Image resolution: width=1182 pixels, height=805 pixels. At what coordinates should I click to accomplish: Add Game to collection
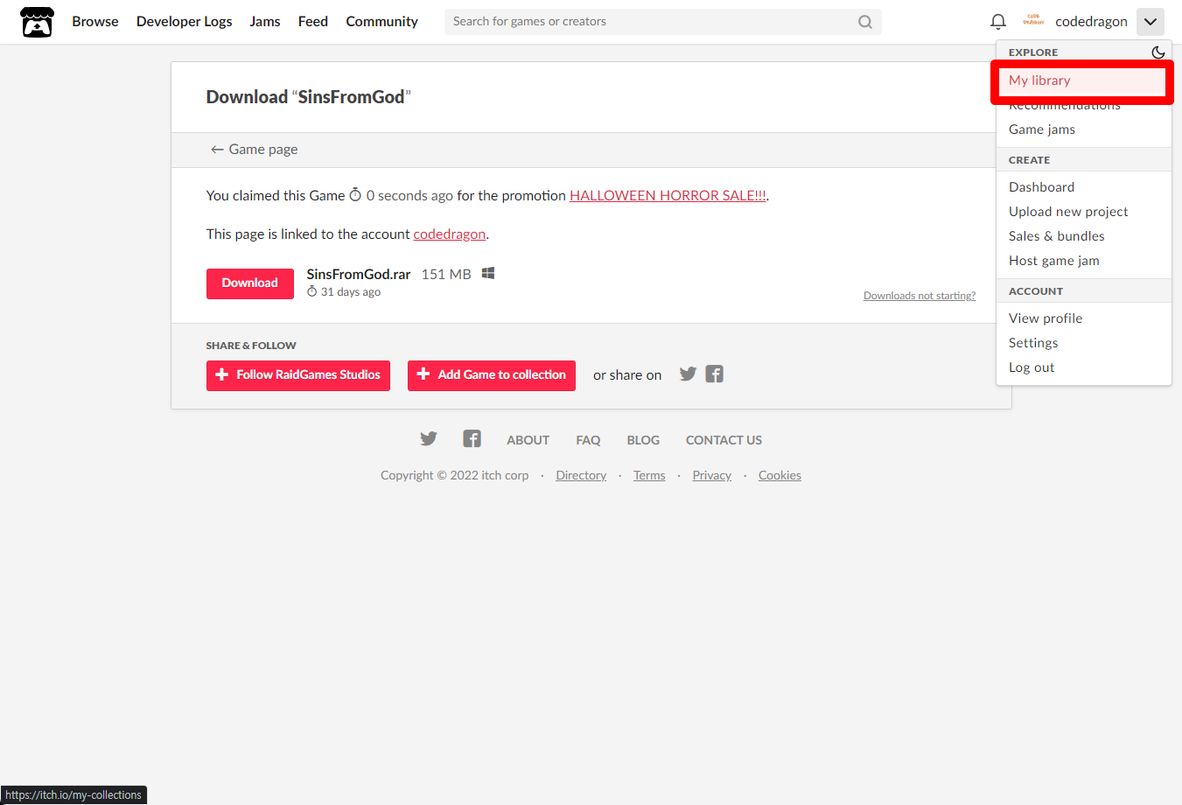492,375
